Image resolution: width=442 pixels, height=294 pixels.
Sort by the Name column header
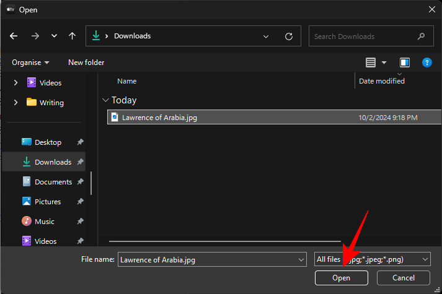tap(127, 81)
